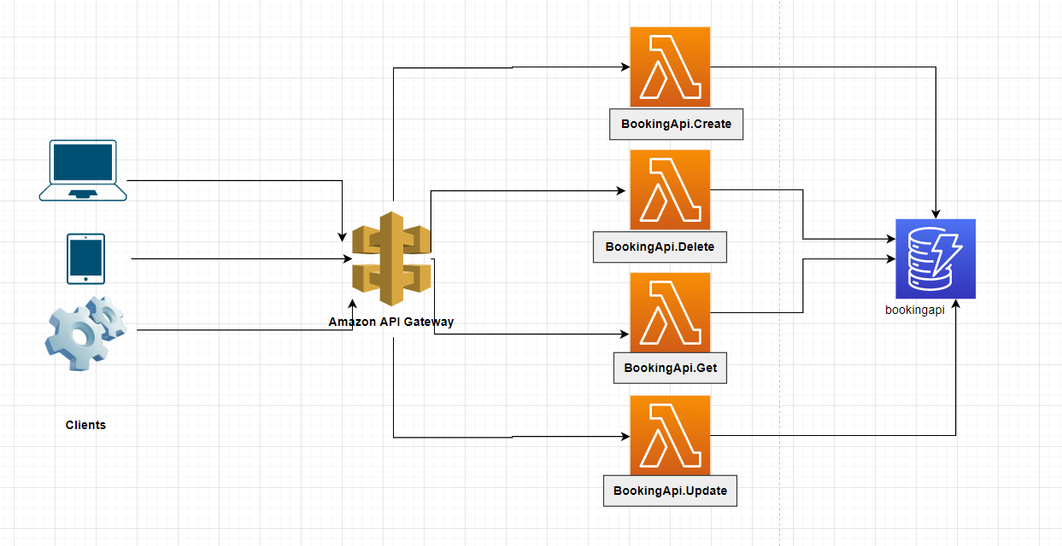Select the bookingapi DynamoDB database icon
Viewport: 1062px width, 546px height.
click(x=935, y=258)
